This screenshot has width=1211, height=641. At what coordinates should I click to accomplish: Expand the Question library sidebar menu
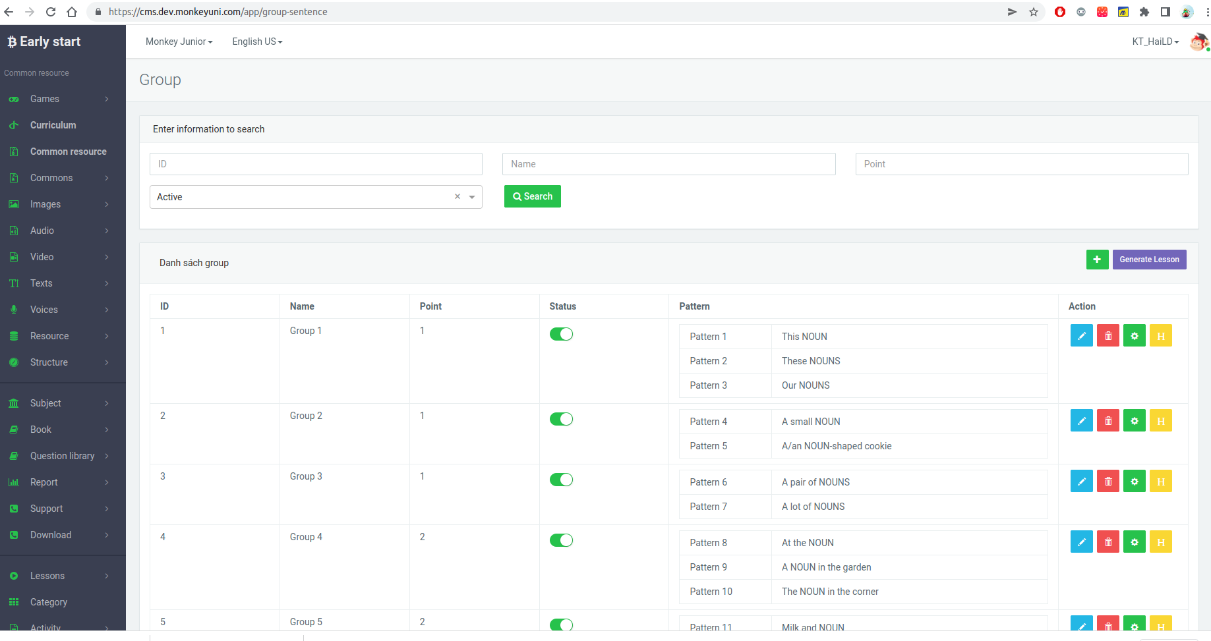click(63, 456)
